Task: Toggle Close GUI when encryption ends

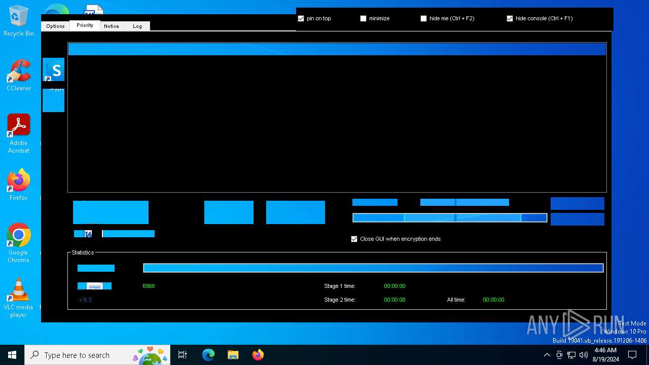Action: (354, 239)
